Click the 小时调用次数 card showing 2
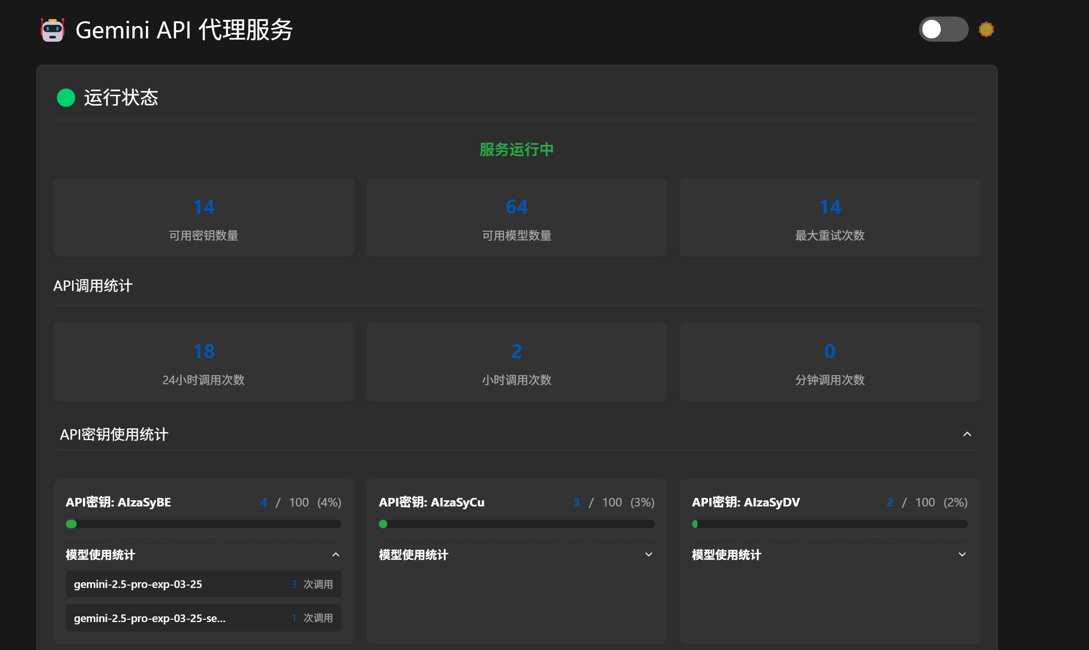This screenshot has height=650, width=1089. pos(517,362)
